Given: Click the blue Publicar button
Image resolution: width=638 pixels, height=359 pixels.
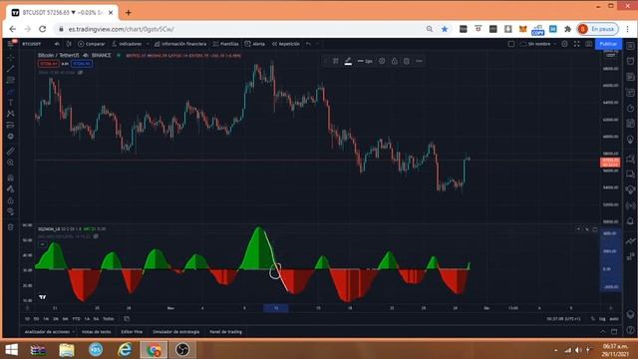Looking at the screenshot, I should click(x=608, y=44).
